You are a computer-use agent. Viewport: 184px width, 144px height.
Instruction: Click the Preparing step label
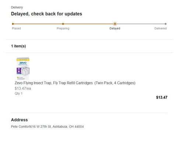[x=63, y=28]
